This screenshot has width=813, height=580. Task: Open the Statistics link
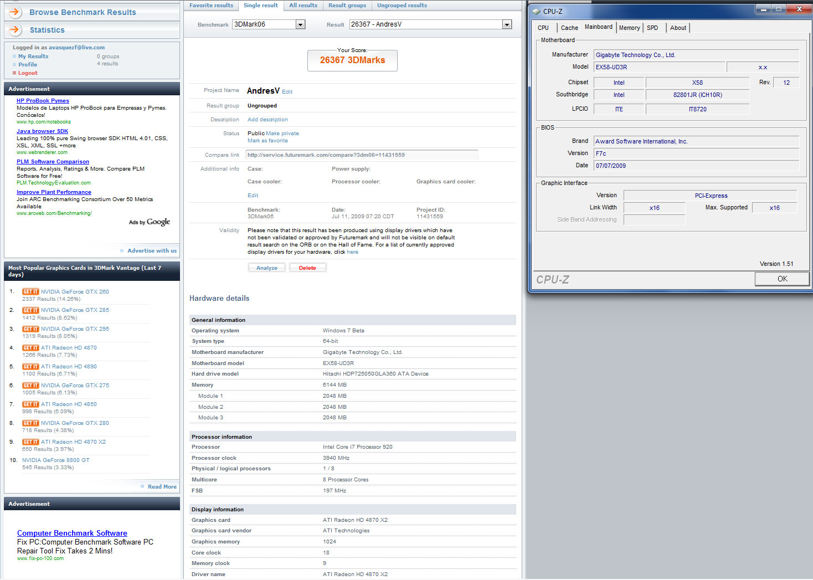[x=47, y=30]
